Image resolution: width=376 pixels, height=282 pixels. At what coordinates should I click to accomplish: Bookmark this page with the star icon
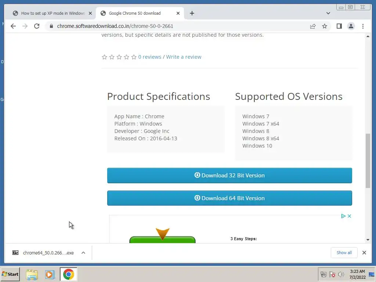pos(325,26)
